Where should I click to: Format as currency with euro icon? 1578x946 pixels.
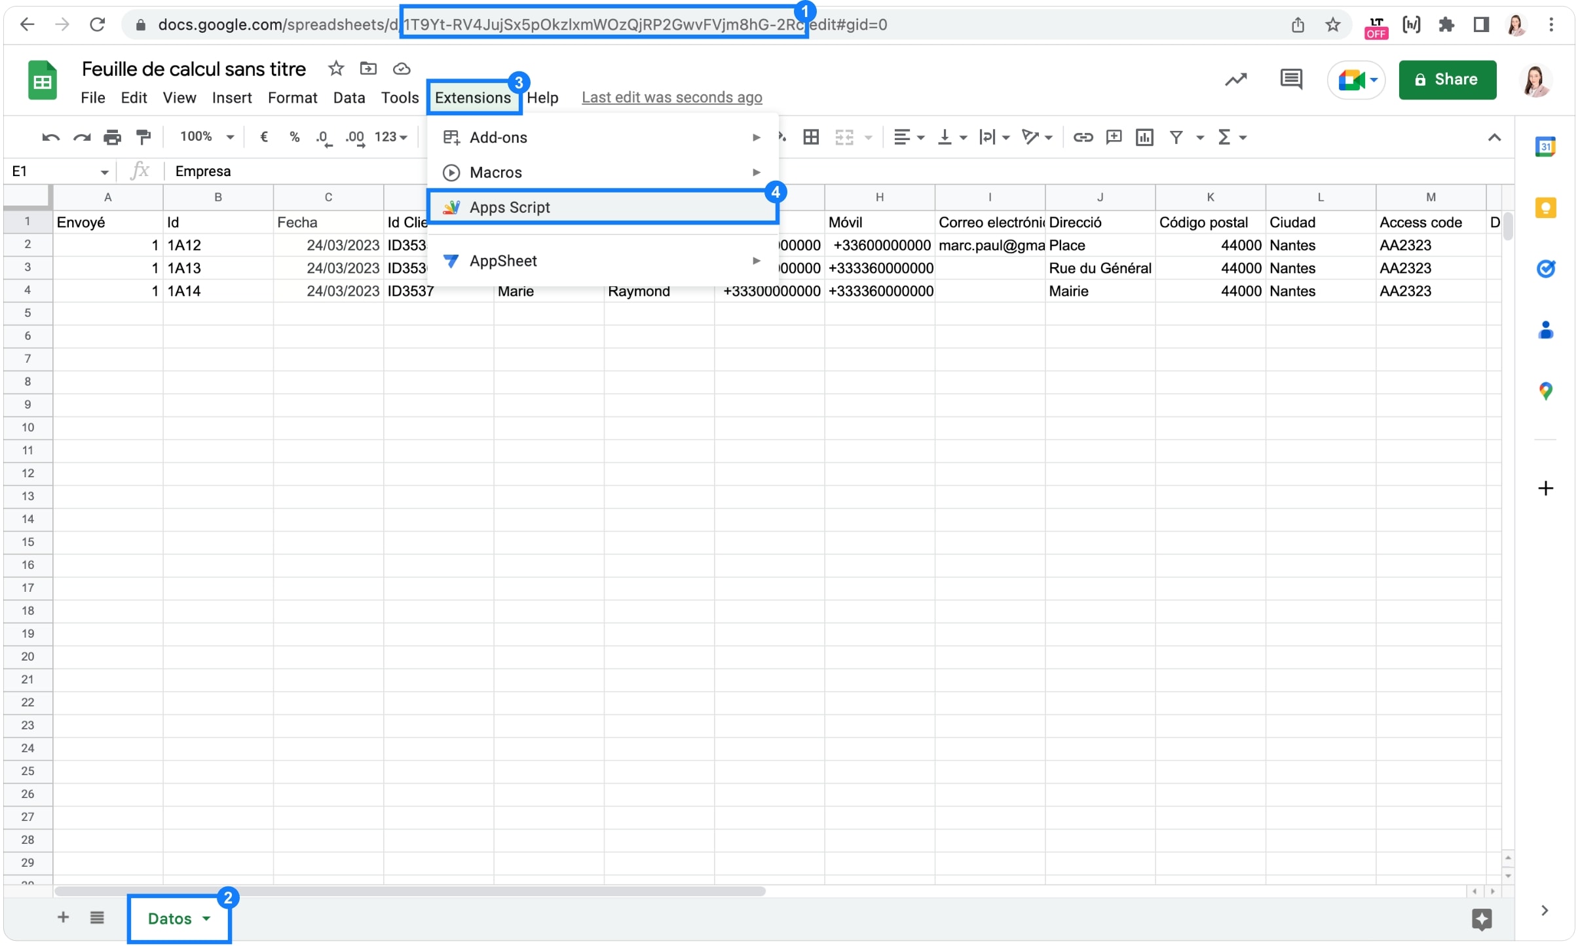coord(264,137)
